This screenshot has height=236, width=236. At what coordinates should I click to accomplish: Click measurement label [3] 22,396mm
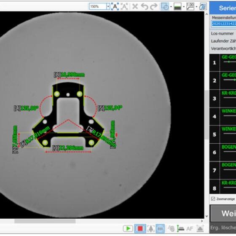(x=68, y=148)
